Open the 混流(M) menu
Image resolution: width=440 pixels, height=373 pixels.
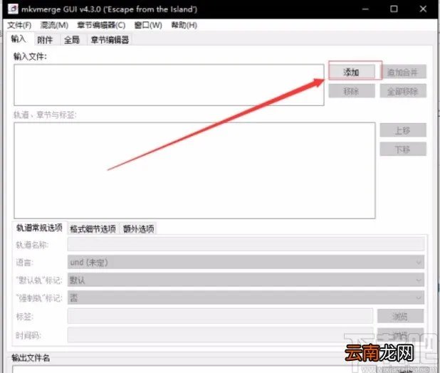click(x=54, y=25)
